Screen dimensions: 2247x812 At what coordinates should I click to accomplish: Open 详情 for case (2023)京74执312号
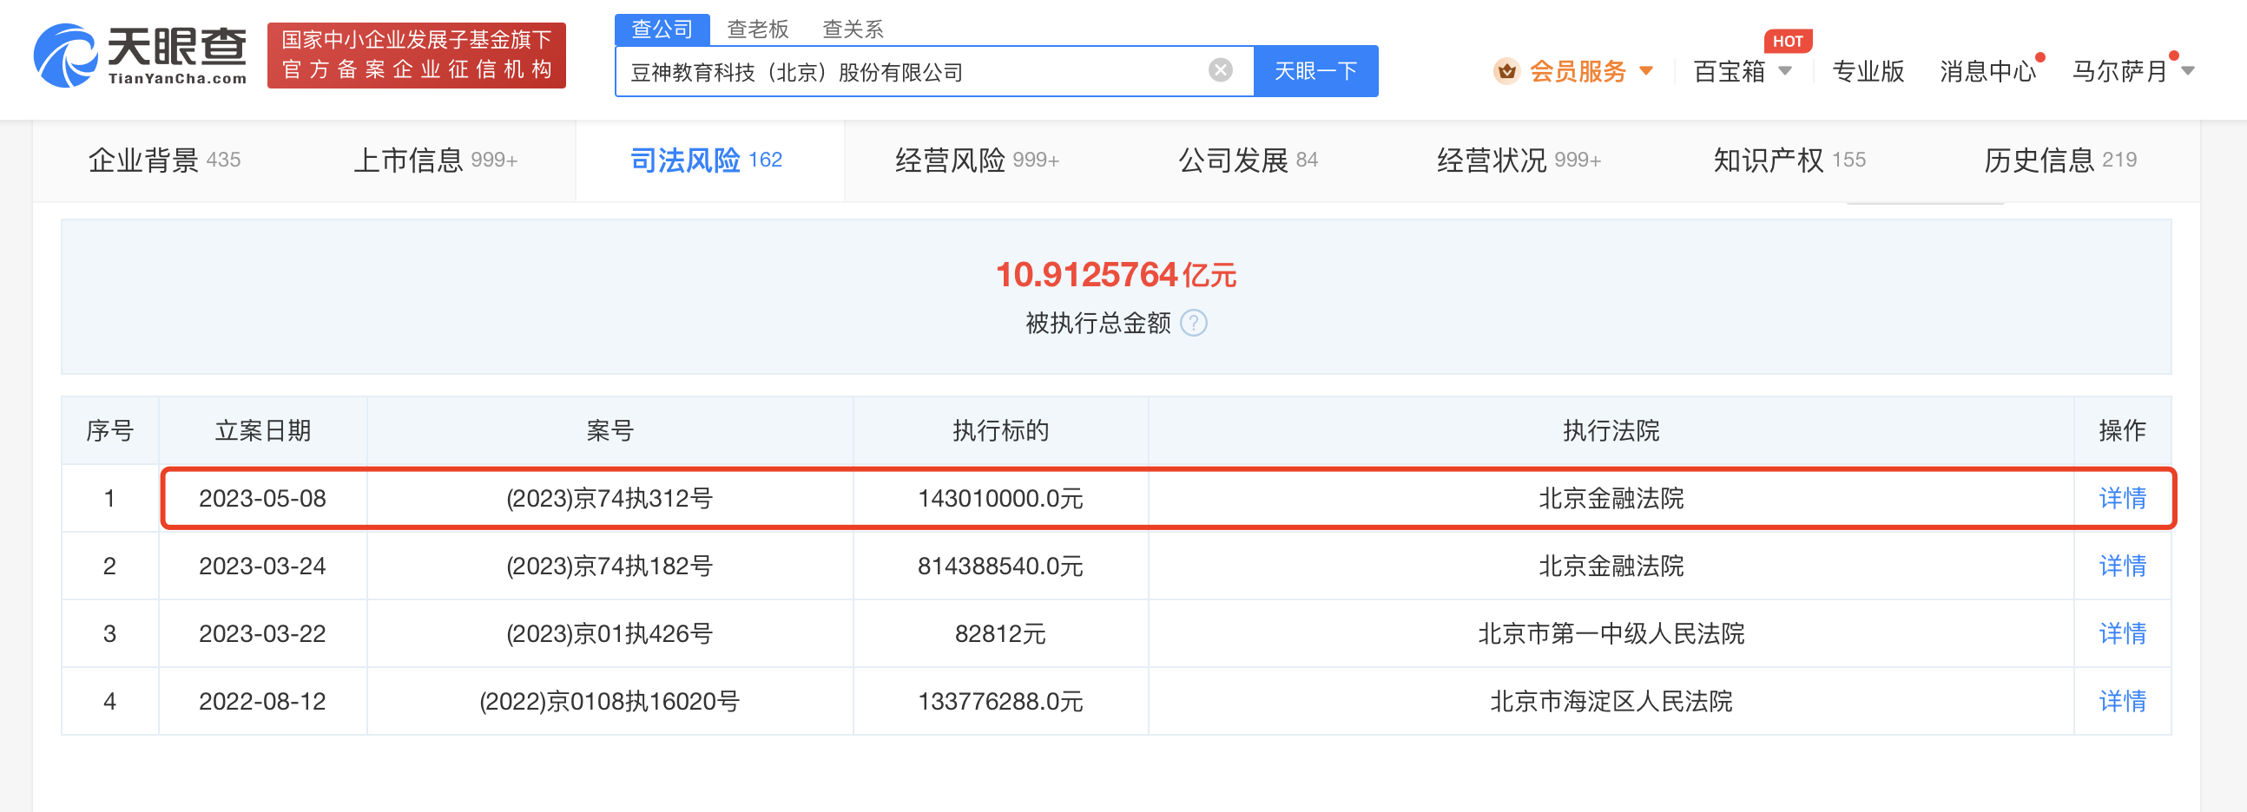[x=2121, y=498]
